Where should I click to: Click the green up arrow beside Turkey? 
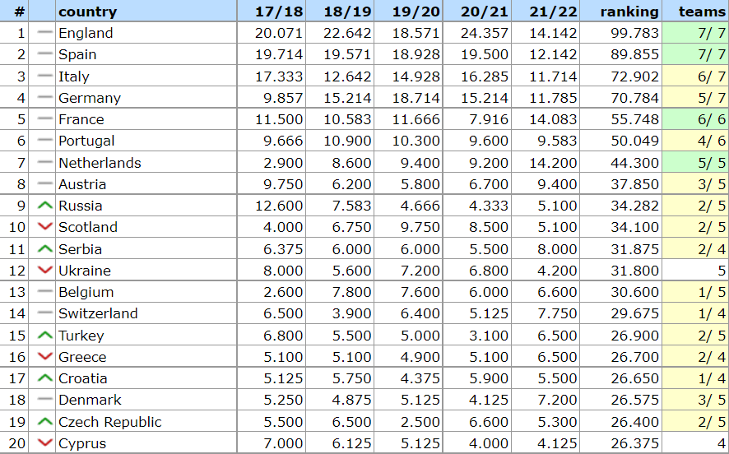coord(44,336)
